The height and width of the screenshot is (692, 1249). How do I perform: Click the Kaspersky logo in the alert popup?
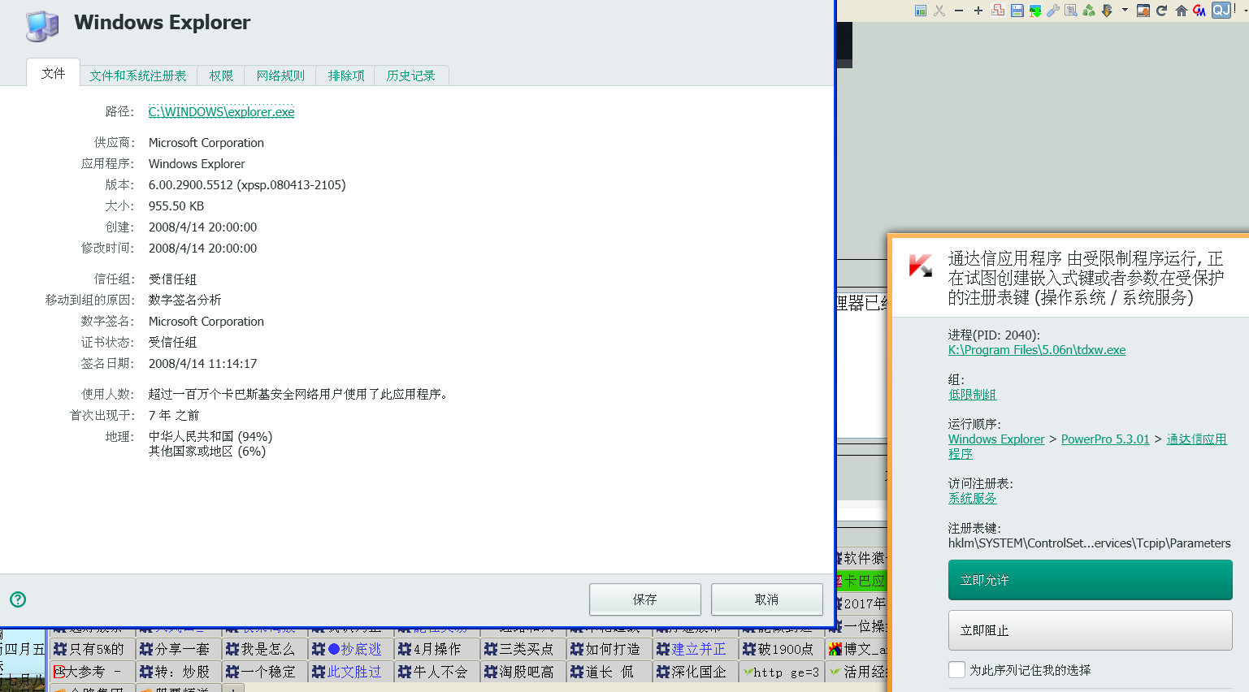[x=921, y=266]
